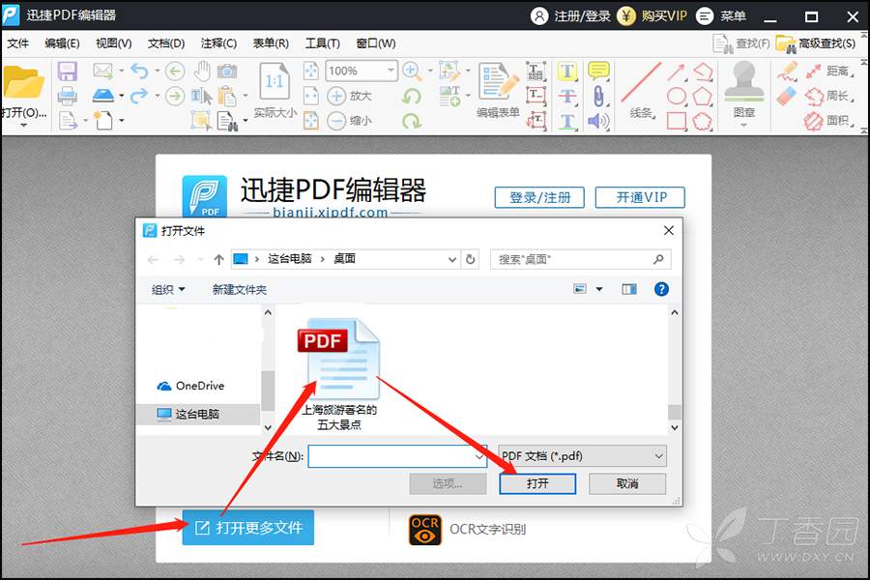Undo the last action with the blue arrow
This screenshot has height=580, width=870.
click(x=139, y=71)
